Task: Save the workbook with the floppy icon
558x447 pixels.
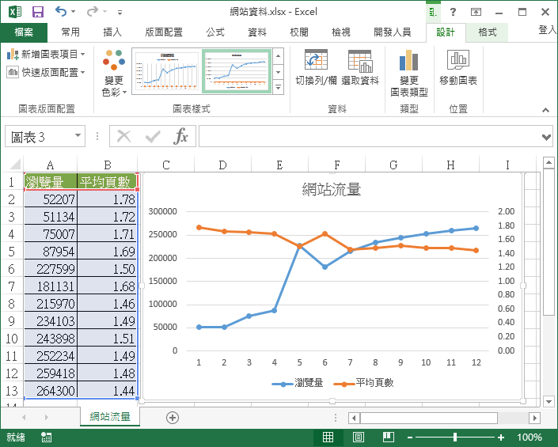Action: pos(38,12)
